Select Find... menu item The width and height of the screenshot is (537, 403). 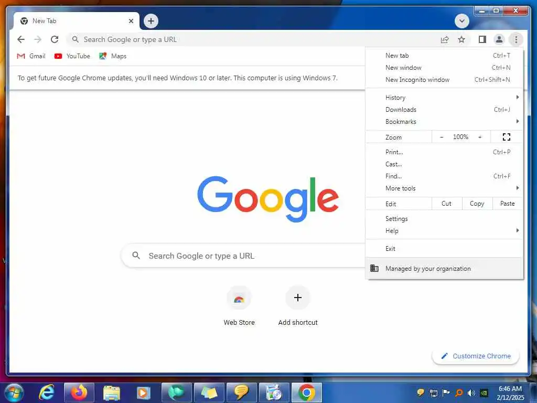(x=444, y=176)
